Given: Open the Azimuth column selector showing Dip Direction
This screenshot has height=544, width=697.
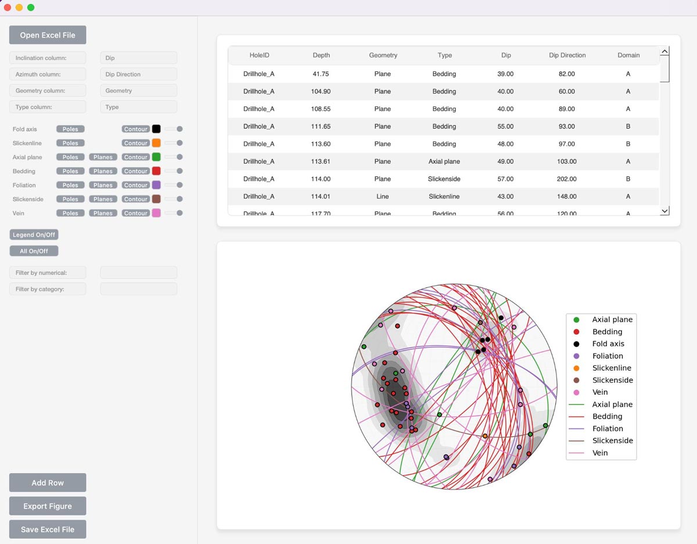Looking at the screenshot, I should [x=138, y=74].
